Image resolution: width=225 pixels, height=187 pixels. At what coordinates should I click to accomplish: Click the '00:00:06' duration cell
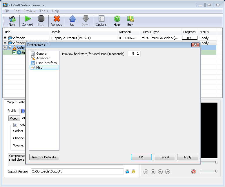pyautogui.click(x=128, y=38)
